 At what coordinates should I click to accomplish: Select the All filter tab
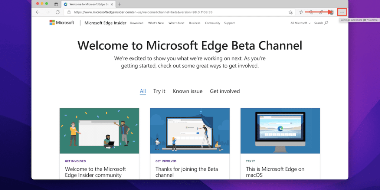pyautogui.click(x=143, y=91)
